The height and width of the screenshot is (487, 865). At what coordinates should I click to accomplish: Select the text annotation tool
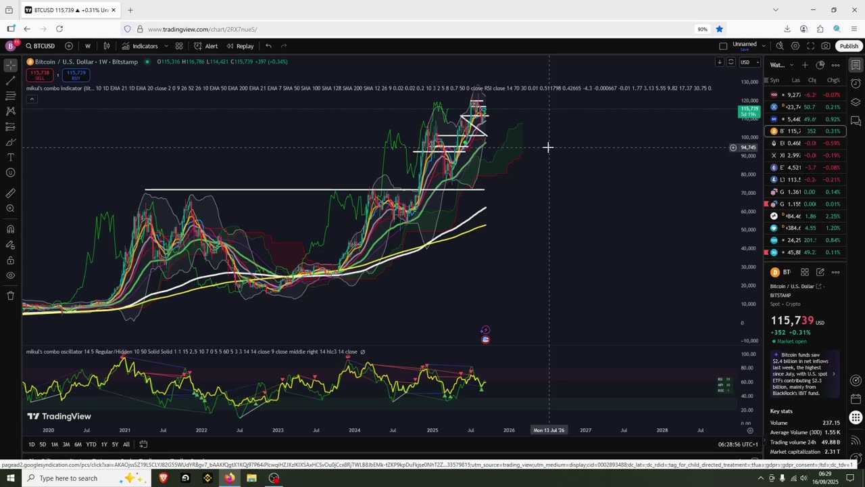10,157
